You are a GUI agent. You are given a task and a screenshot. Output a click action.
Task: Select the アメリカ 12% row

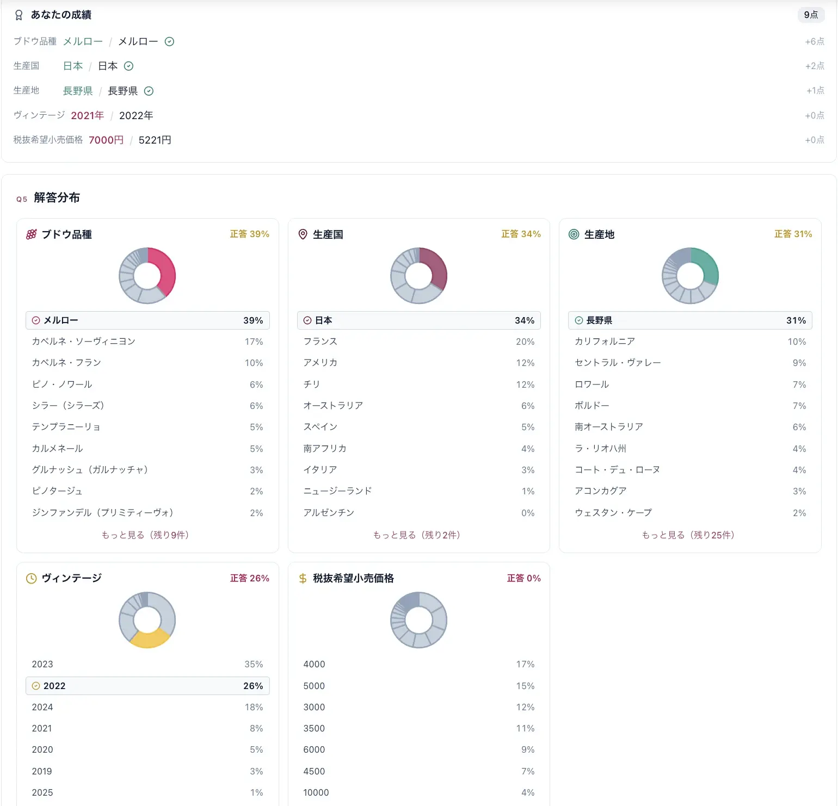(419, 363)
